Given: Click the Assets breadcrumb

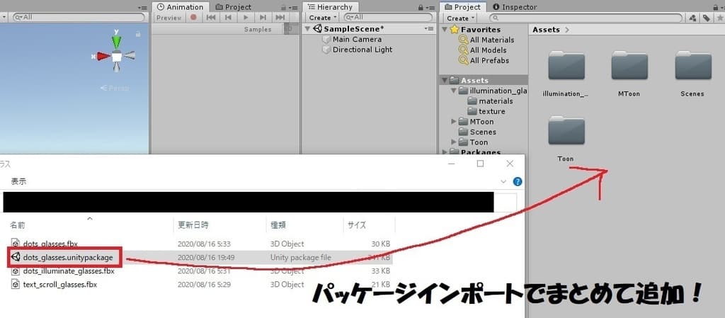Looking at the screenshot, I should [x=546, y=30].
